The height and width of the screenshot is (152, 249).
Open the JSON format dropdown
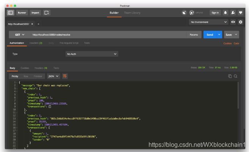[53, 76]
